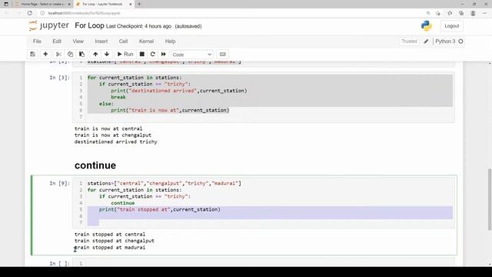Image resolution: width=492 pixels, height=277 pixels.
Task: Click the Jupyter logo
Action: pyautogui.click(x=49, y=25)
